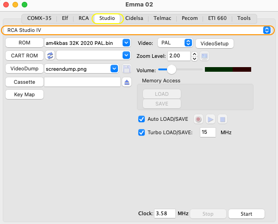Expand the CART ROM file dropdown arrow
Screen dimensions: 278x224
tap(126, 56)
